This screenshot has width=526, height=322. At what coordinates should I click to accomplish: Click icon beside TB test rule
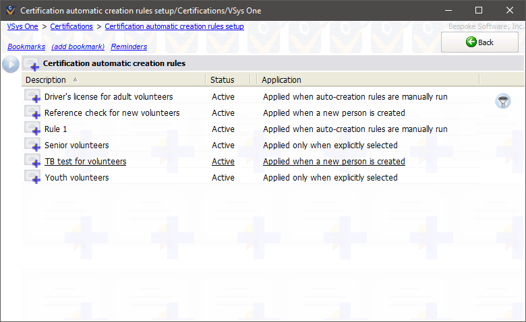(32, 162)
